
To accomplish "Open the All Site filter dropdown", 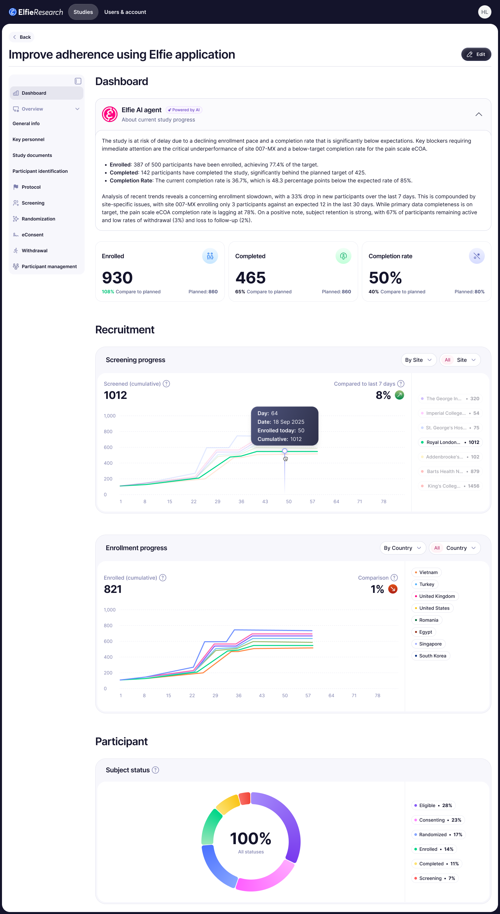I will tap(460, 360).
